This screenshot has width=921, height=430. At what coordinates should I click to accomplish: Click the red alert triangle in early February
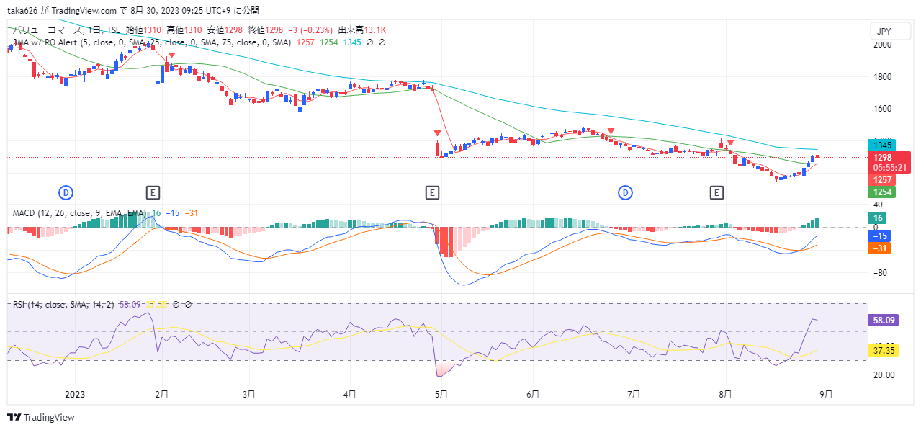pyautogui.click(x=171, y=56)
